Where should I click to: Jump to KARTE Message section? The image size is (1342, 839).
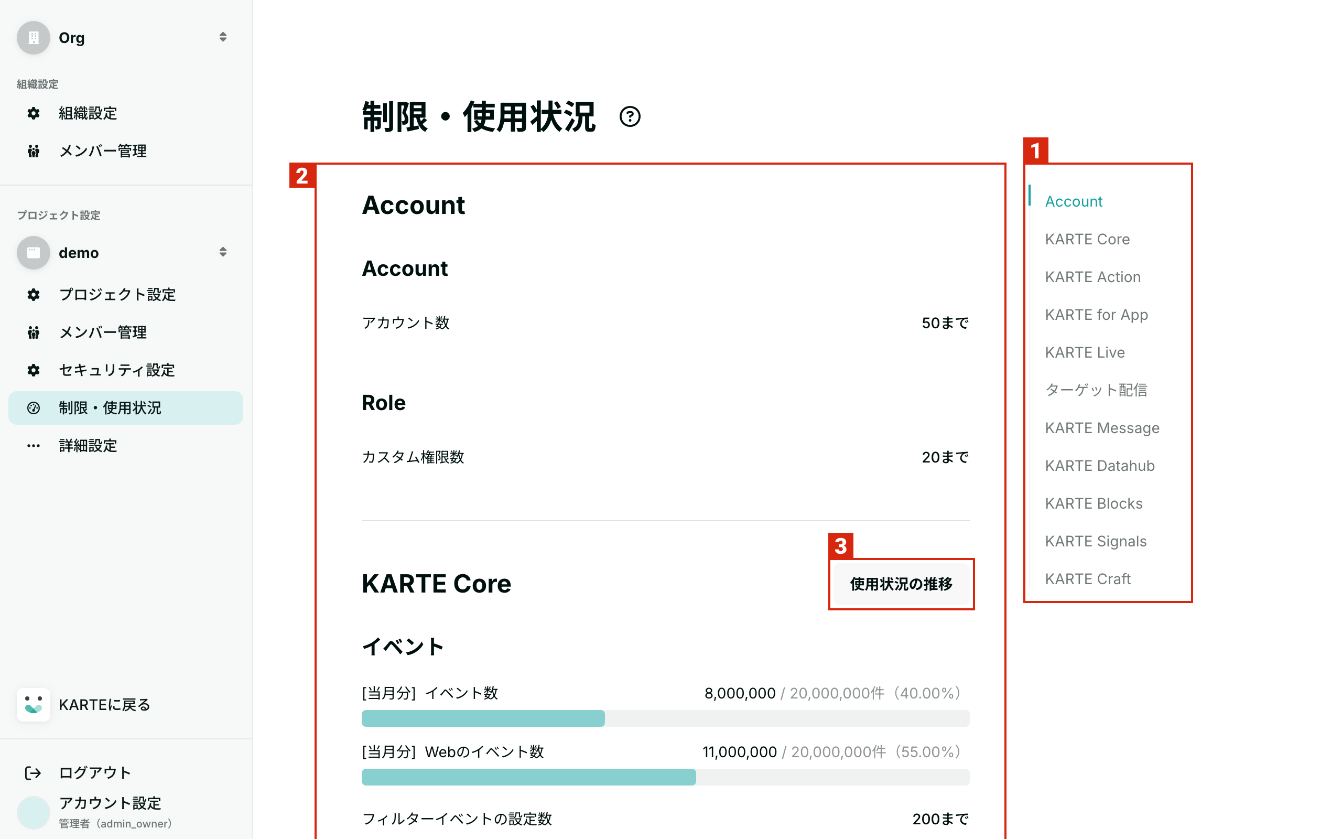coord(1102,428)
